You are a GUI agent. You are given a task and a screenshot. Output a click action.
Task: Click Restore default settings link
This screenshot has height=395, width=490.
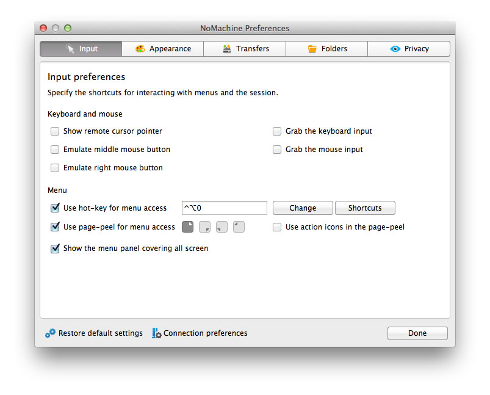pyautogui.click(x=100, y=333)
